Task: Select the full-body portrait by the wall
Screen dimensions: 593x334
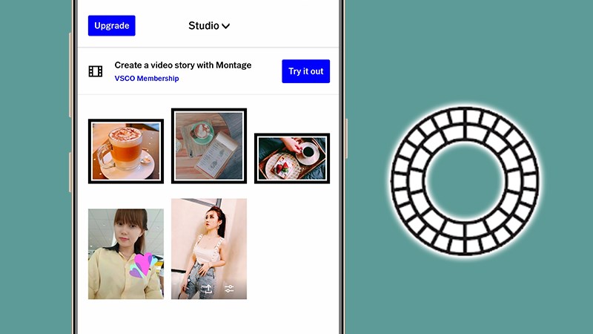Action: click(x=209, y=249)
